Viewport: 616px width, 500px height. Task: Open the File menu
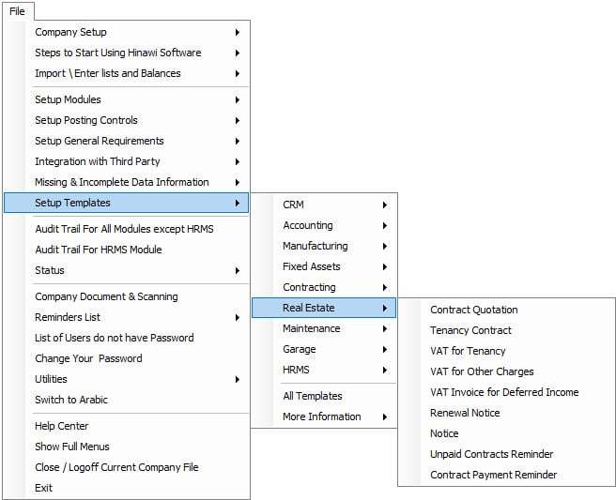[18, 11]
